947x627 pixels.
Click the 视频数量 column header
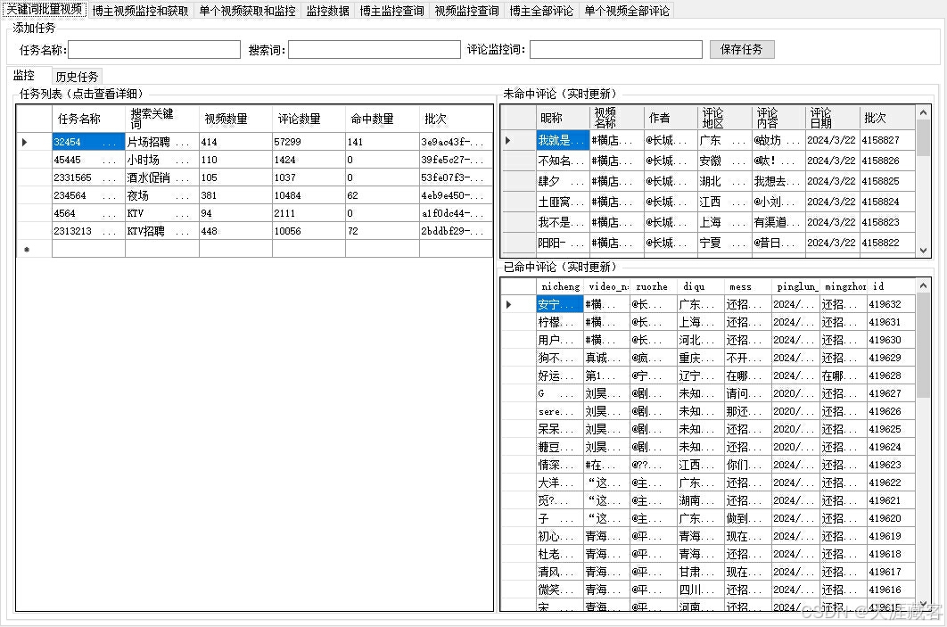[x=235, y=119]
